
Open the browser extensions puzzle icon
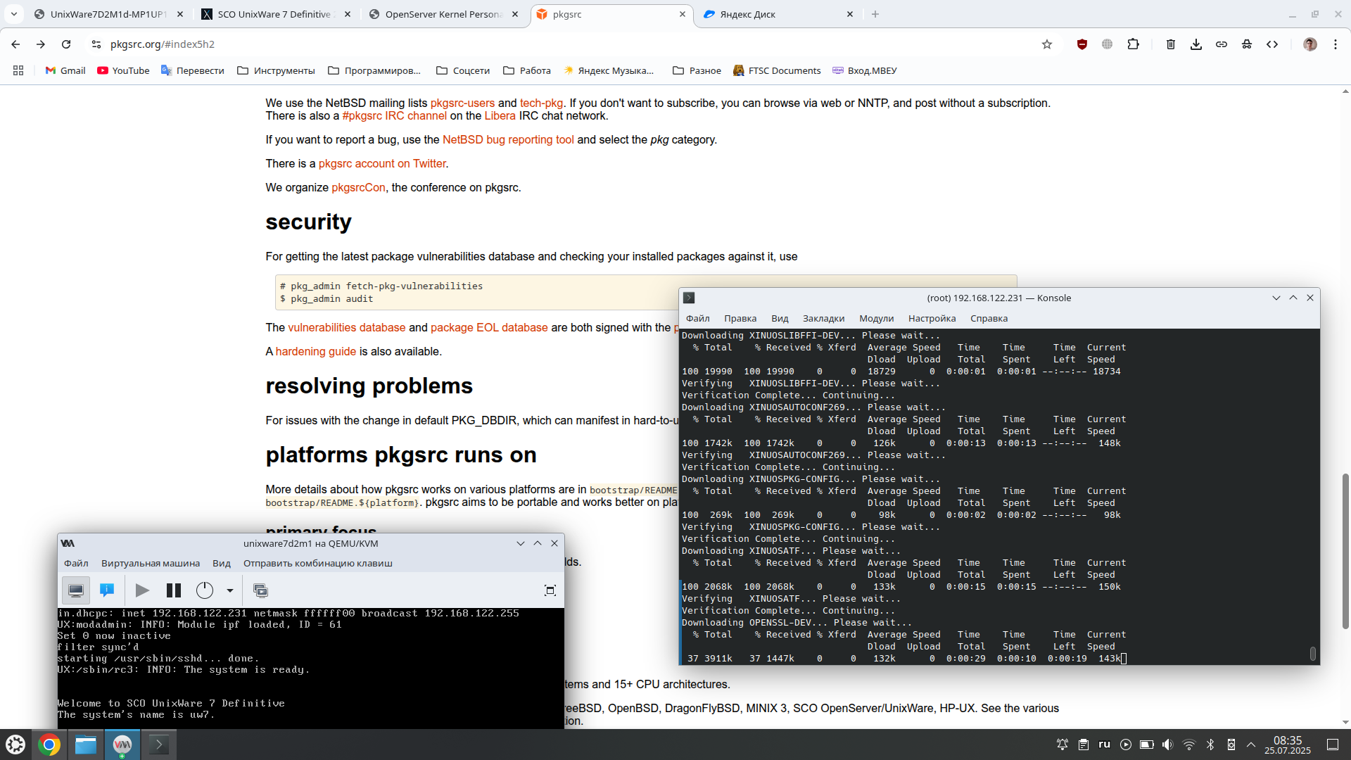click(x=1133, y=44)
